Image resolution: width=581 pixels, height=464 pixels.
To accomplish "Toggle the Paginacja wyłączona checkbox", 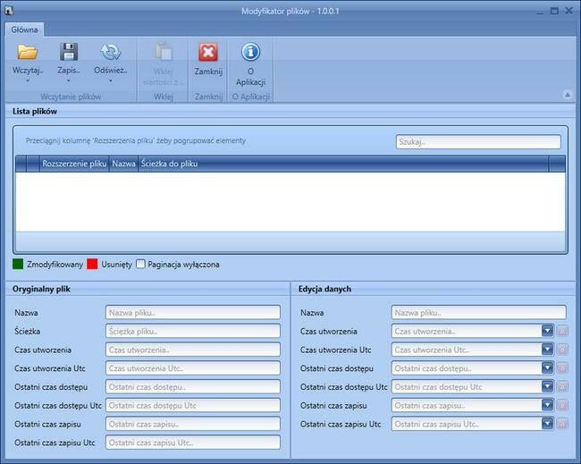I will (x=141, y=265).
